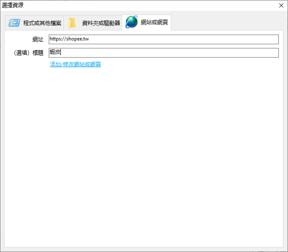Click the 網址 label
The height and width of the screenshot is (252, 288).
38,40
